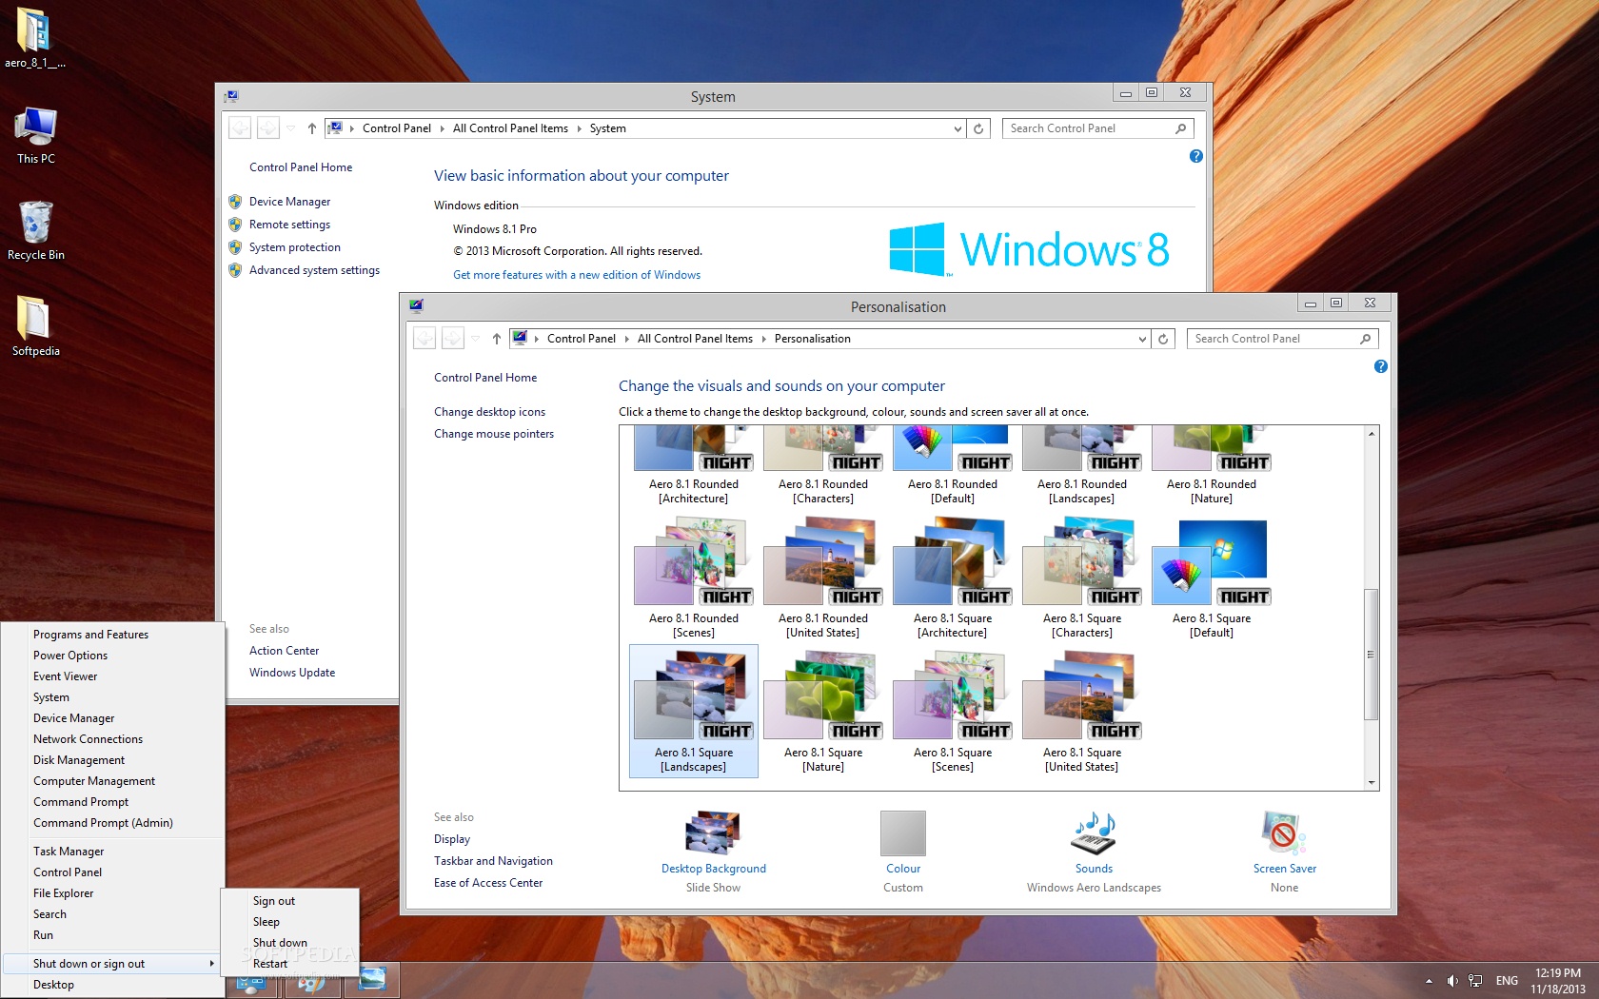Click the Device Manager link in the System window
This screenshot has height=999, width=1599.
point(289,202)
